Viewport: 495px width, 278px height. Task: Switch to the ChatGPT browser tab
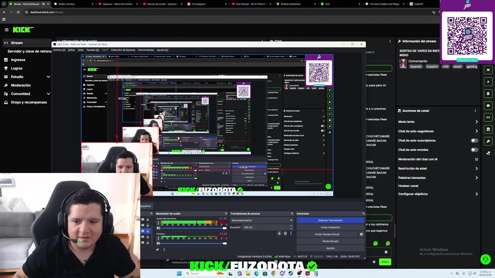[418, 4]
